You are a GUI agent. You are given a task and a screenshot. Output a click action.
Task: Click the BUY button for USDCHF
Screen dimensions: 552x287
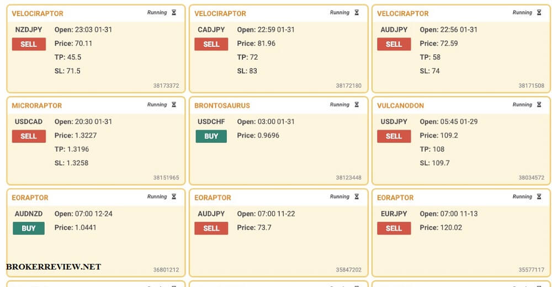pos(211,136)
